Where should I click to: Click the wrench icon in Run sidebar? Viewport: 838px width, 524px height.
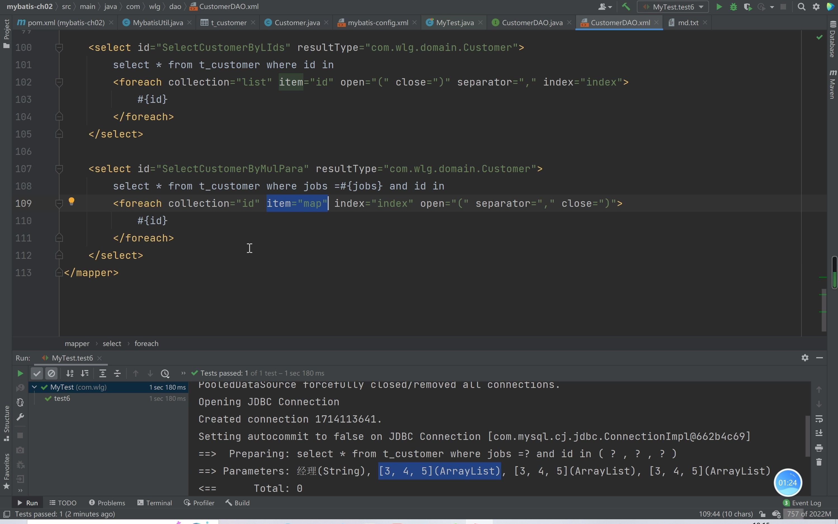pyautogui.click(x=20, y=417)
